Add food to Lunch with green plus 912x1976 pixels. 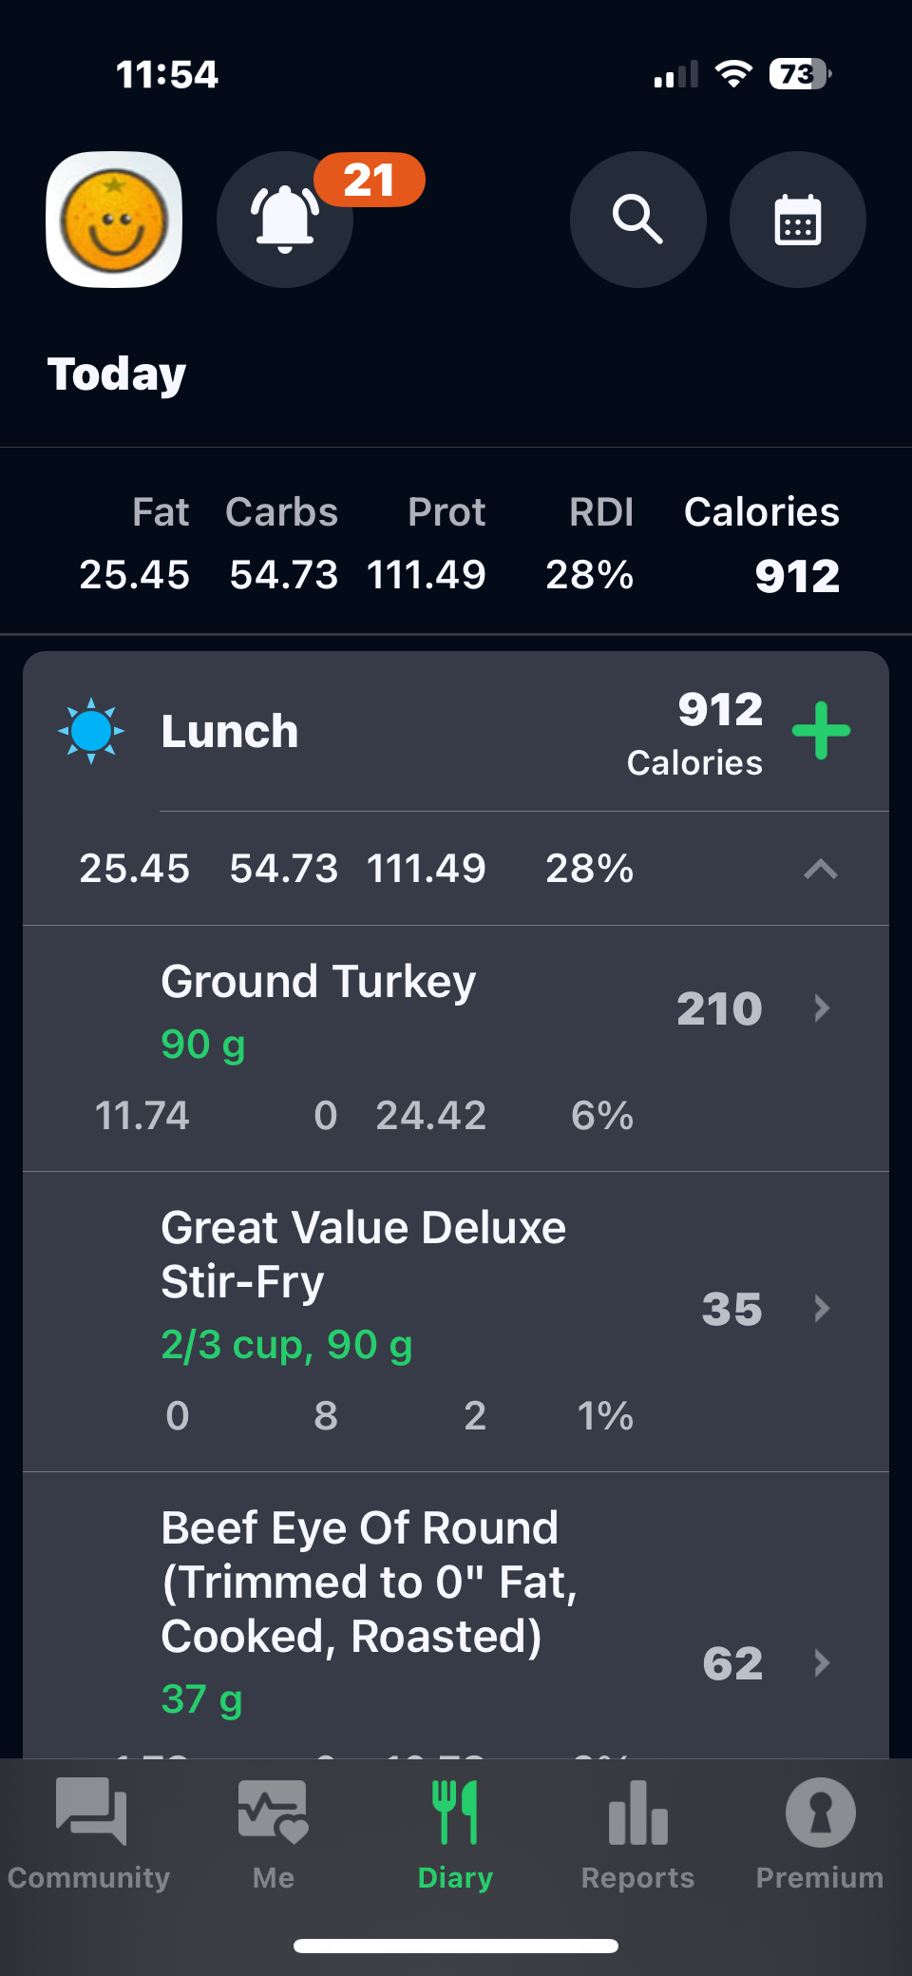(821, 731)
